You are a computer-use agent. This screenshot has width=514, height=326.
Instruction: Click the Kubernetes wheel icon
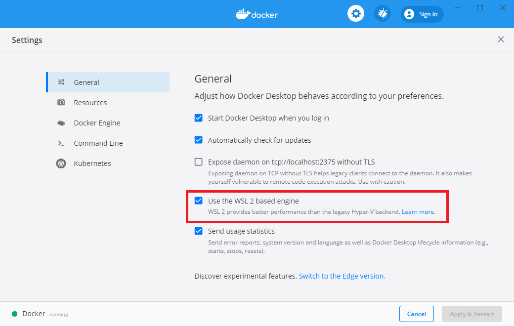(61, 163)
